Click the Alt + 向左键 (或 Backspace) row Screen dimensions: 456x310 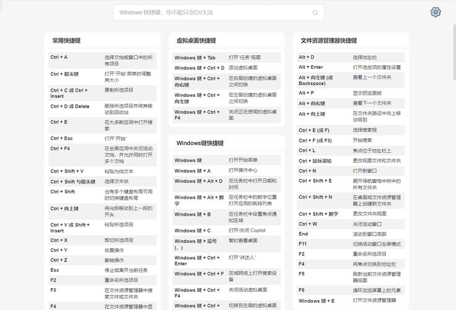tap(351, 80)
